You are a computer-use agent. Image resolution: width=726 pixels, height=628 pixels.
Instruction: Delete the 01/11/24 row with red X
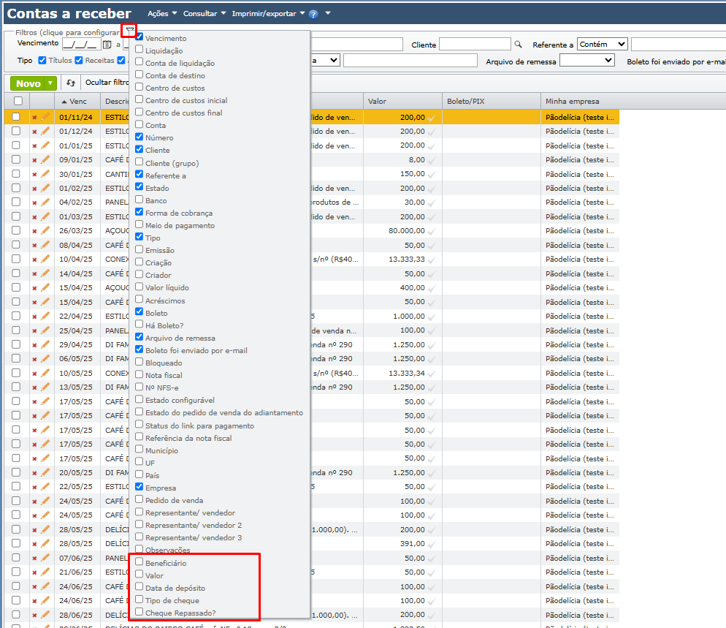(34, 118)
